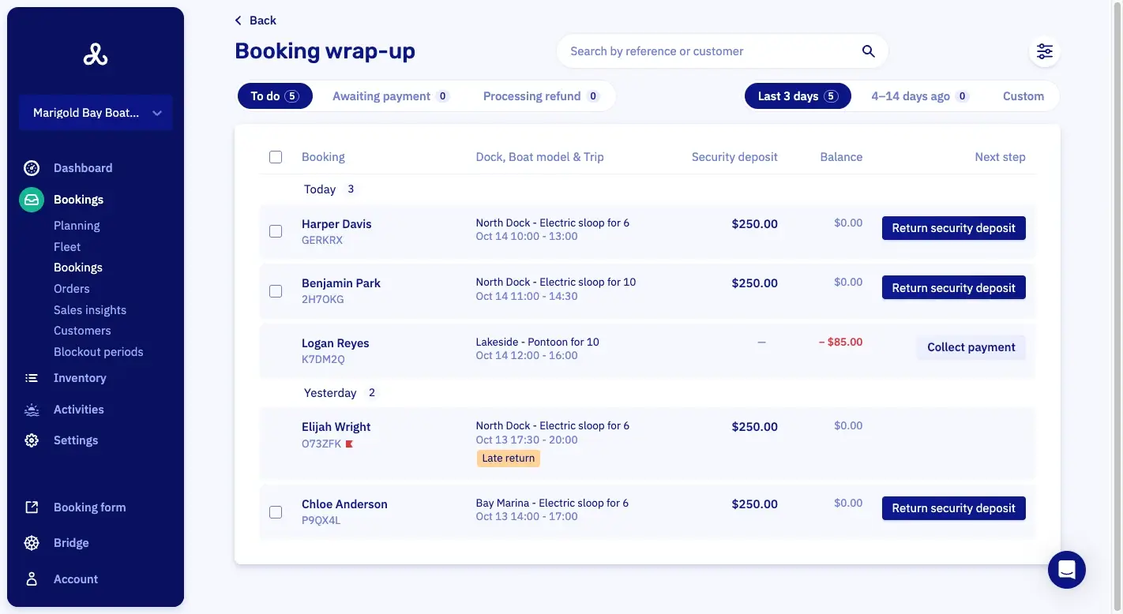This screenshot has width=1123, height=614.
Task: Tick the select-all header checkbox
Action: click(x=276, y=157)
